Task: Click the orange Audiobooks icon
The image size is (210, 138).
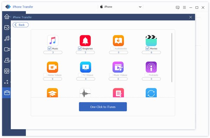Action: click(118, 41)
